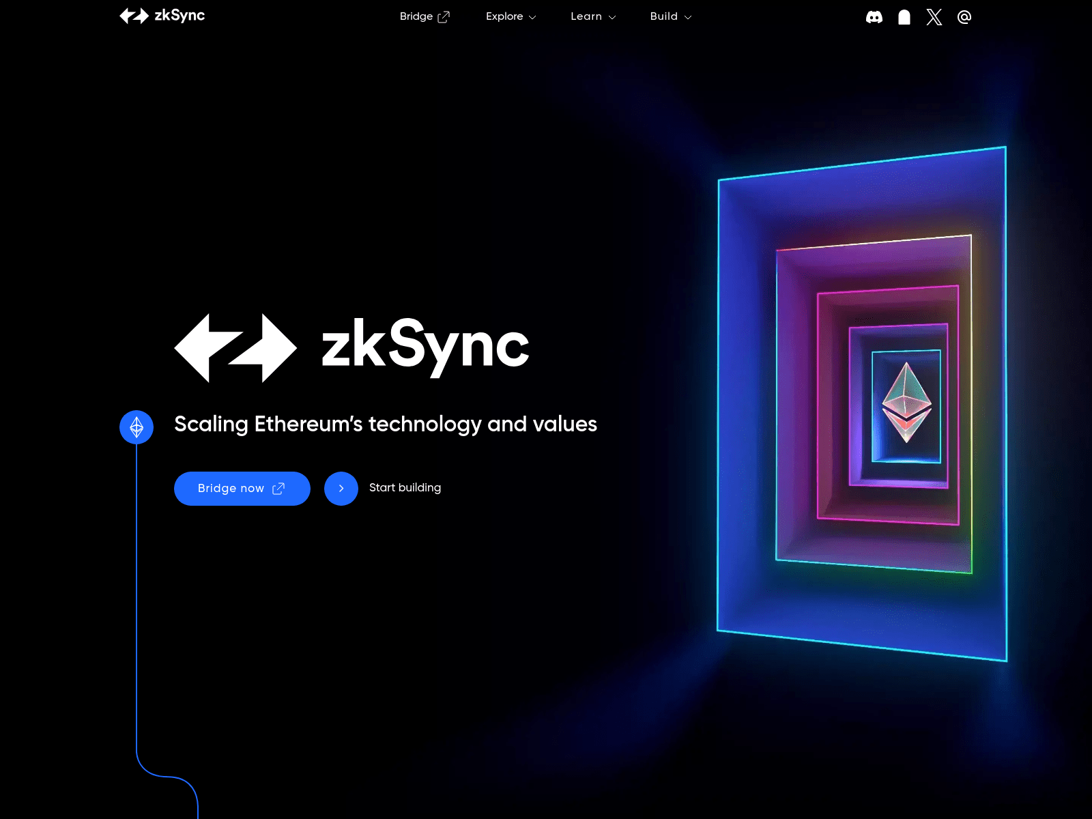The height and width of the screenshot is (819, 1092).
Task: Expand the Learn dropdown menu
Action: [x=593, y=16]
